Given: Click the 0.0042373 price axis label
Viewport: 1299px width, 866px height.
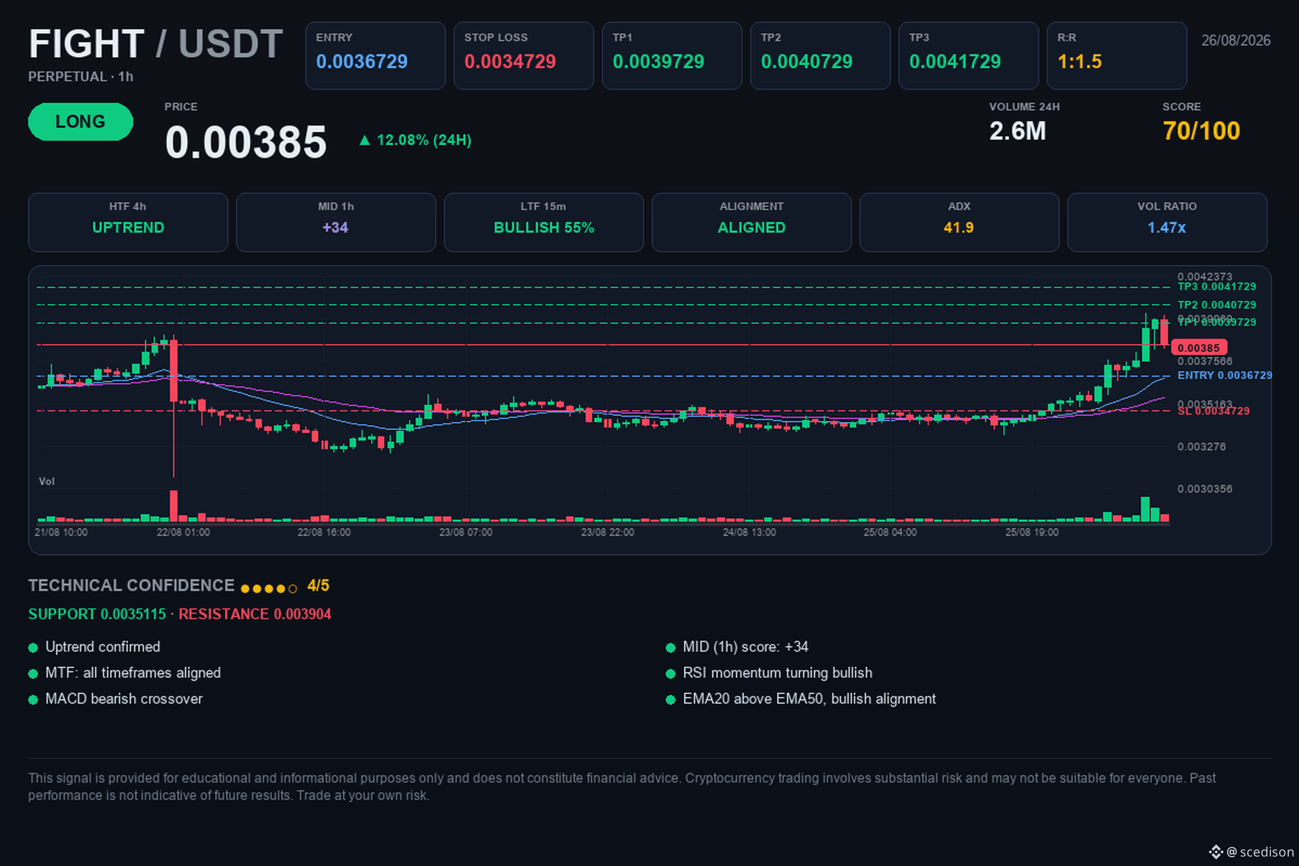Looking at the screenshot, I should (x=1205, y=276).
